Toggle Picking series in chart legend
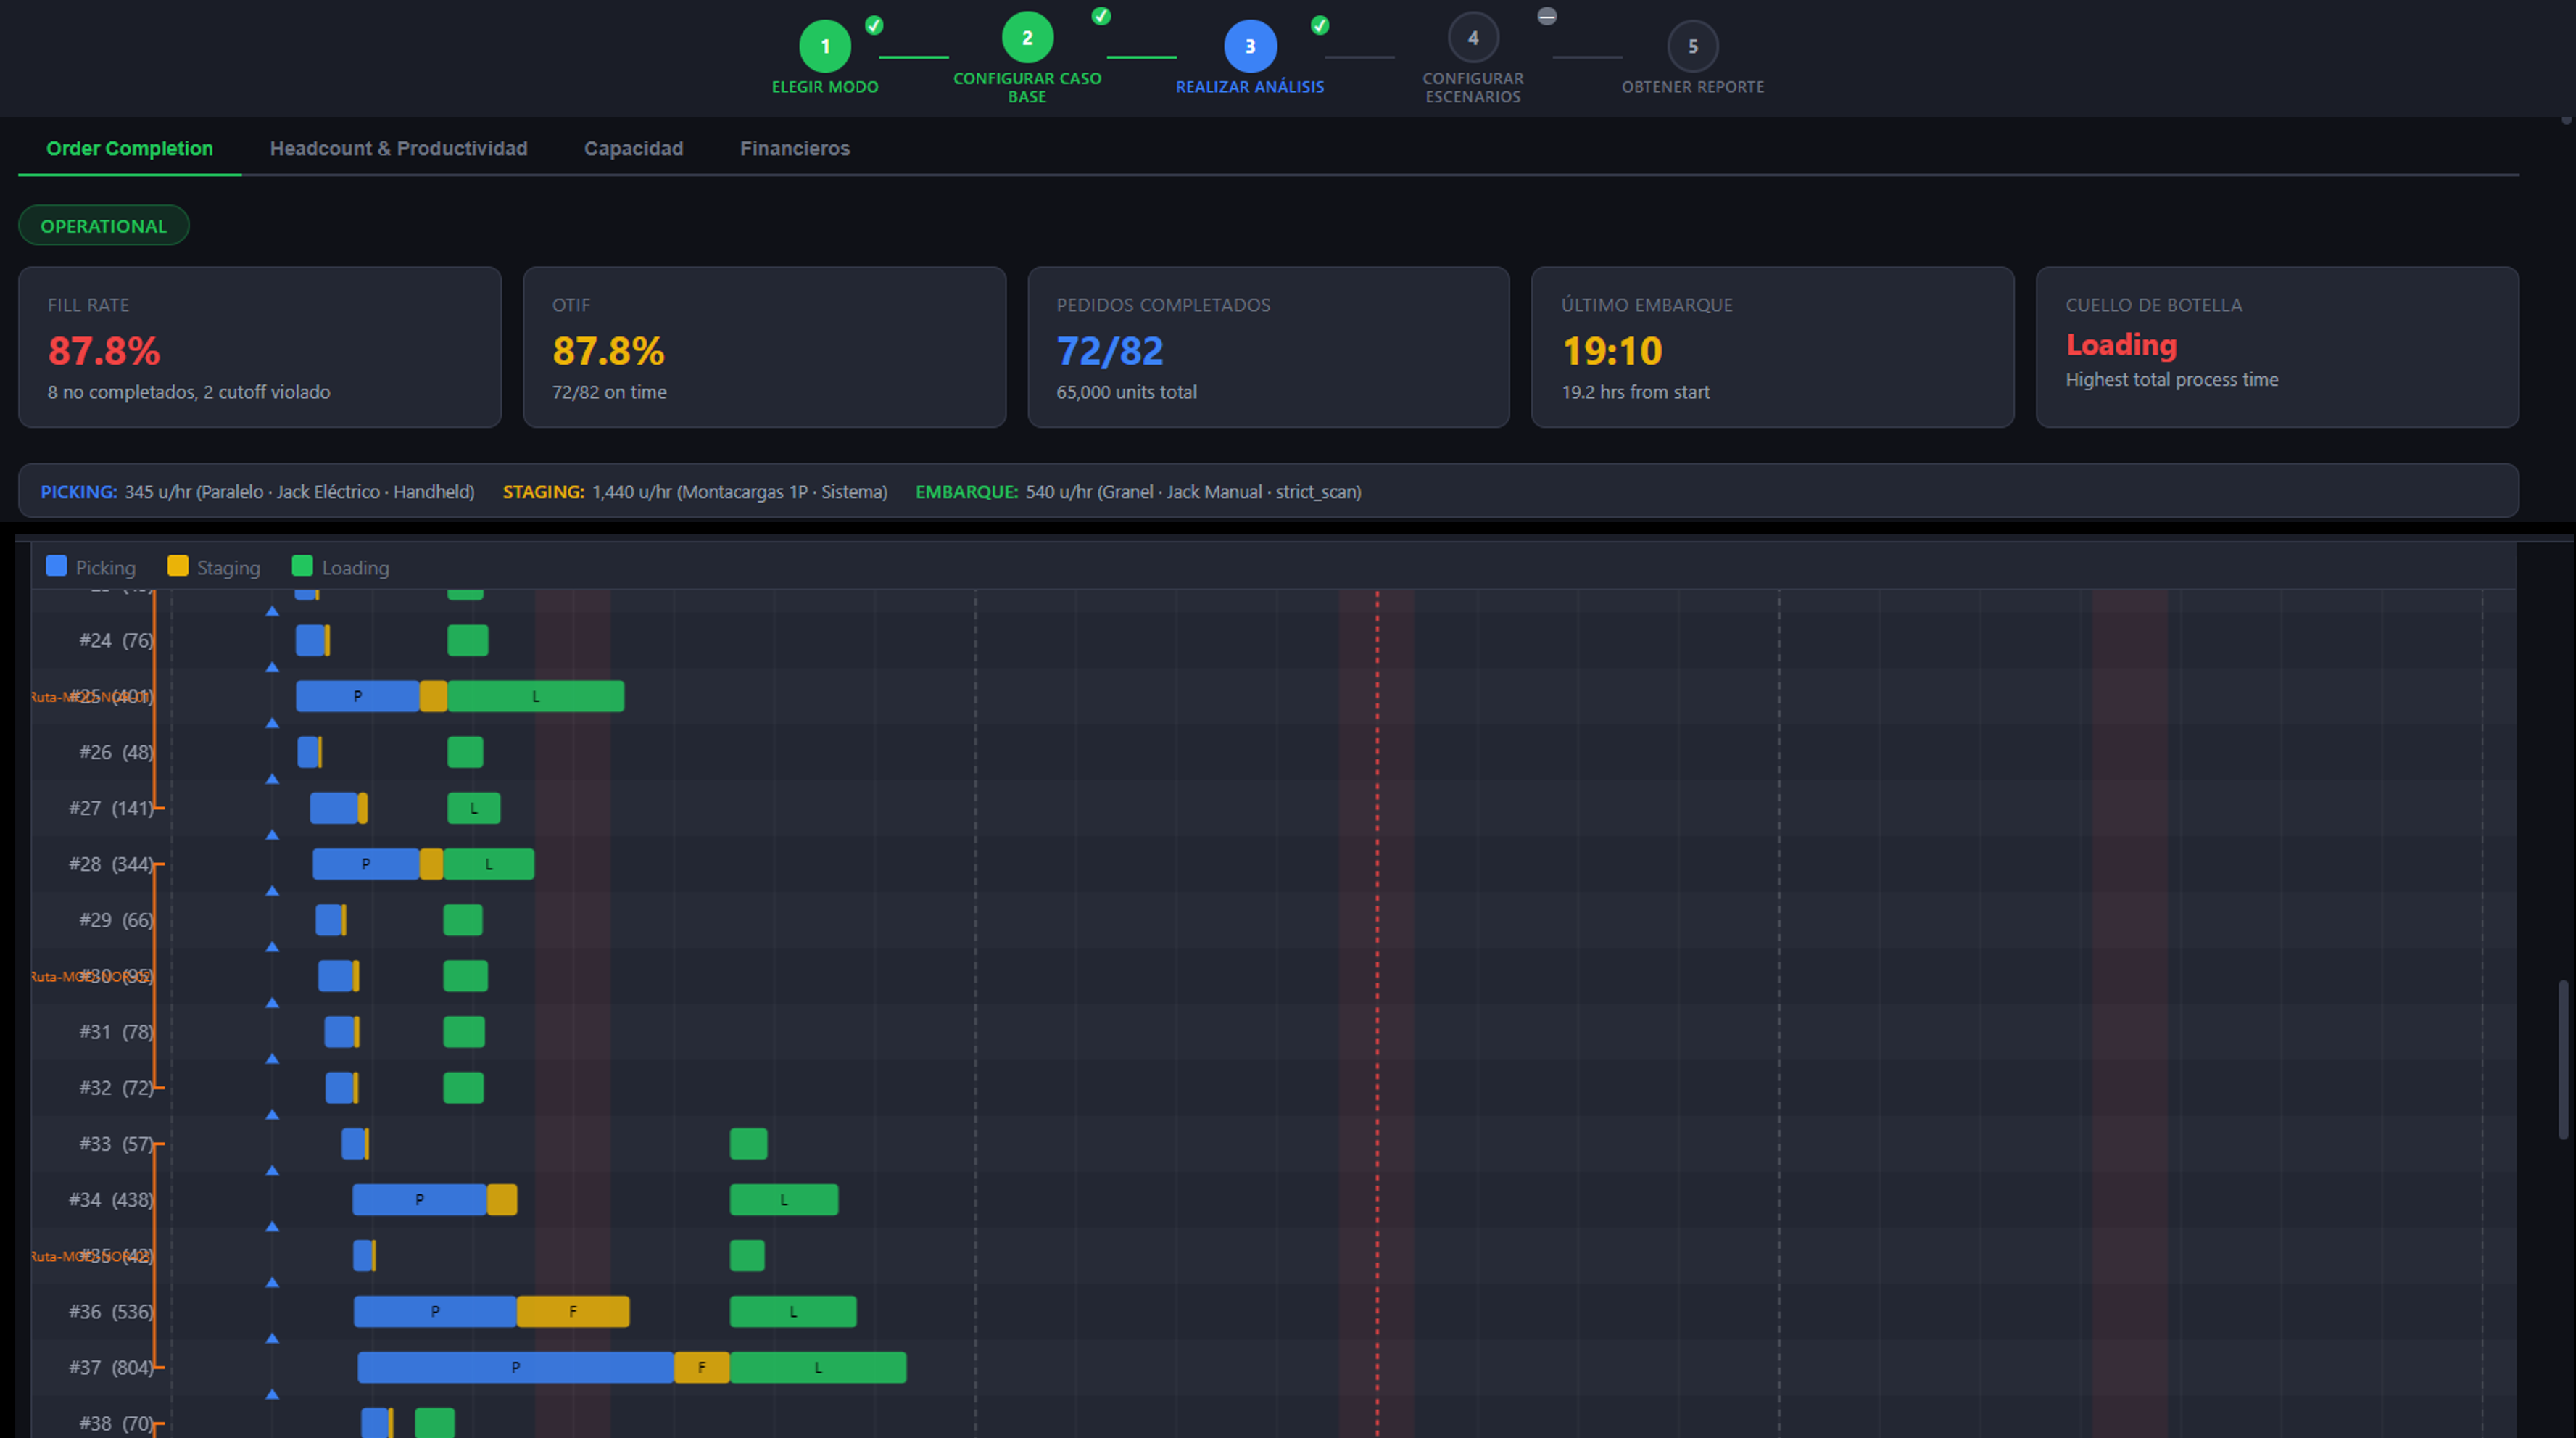The image size is (2576, 1438). tap(91, 567)
